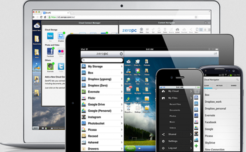
Task: Open the Documents folder in the laptop sidebar
Action: pyautogui.click(x=37, y=39)
